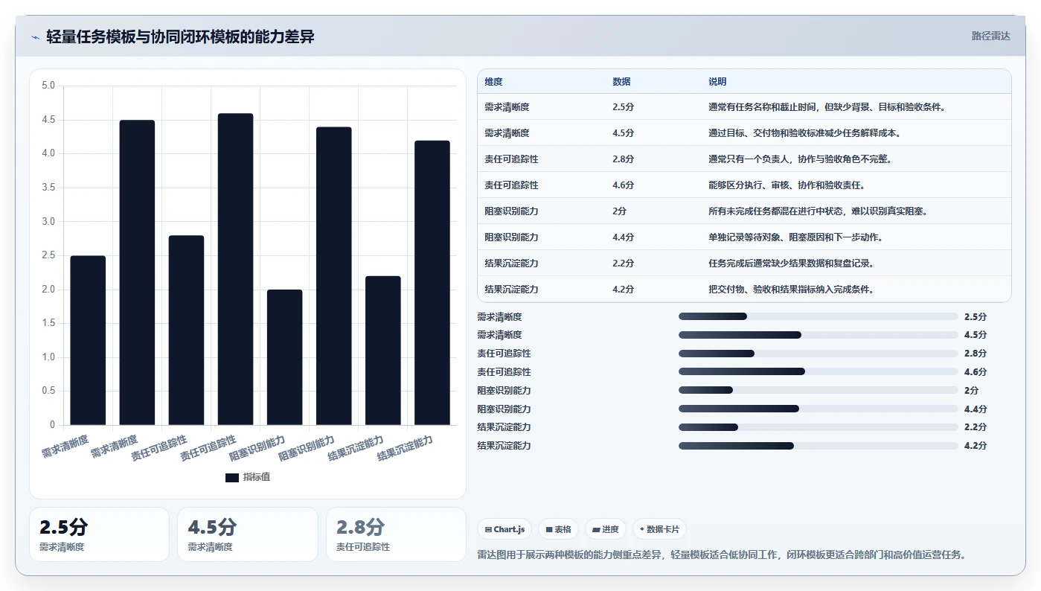Click the 结果沉淀能力 chart bar at 2.2
This screenshot has width=1041, height=591.
pyautogui.click(x=382, y=351)
